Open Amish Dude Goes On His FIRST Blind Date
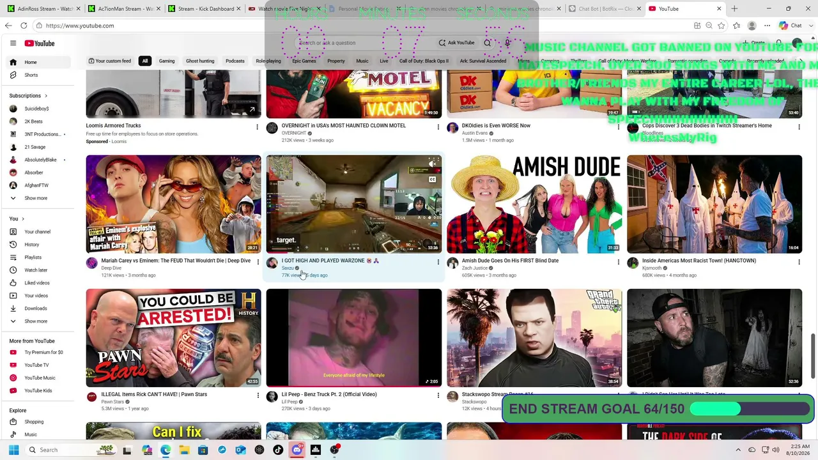 coord(510,261)
